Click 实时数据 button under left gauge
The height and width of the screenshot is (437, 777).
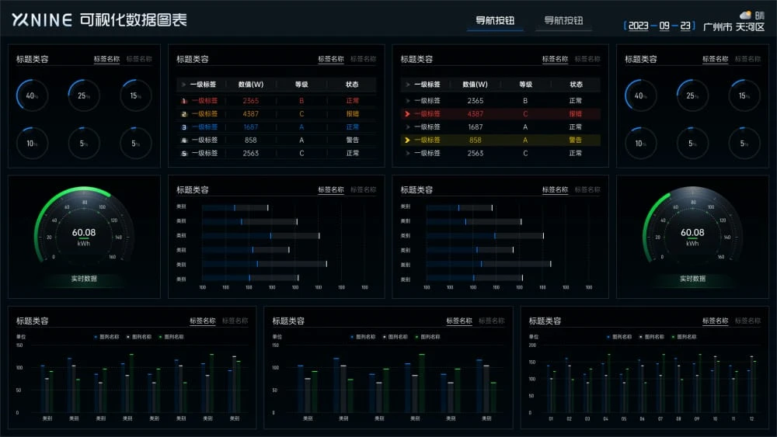click(x=84, y=279)
